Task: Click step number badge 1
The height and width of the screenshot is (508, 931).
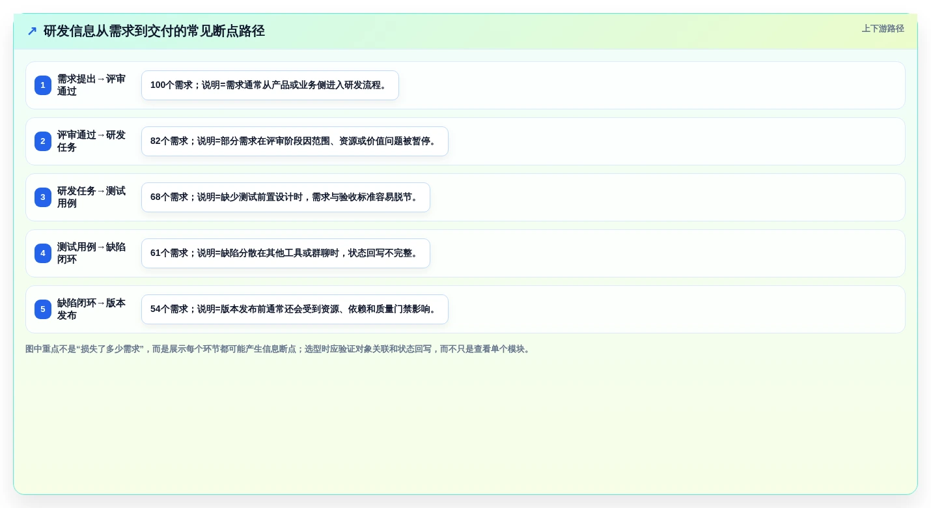Action: click(x=43, y=85)
